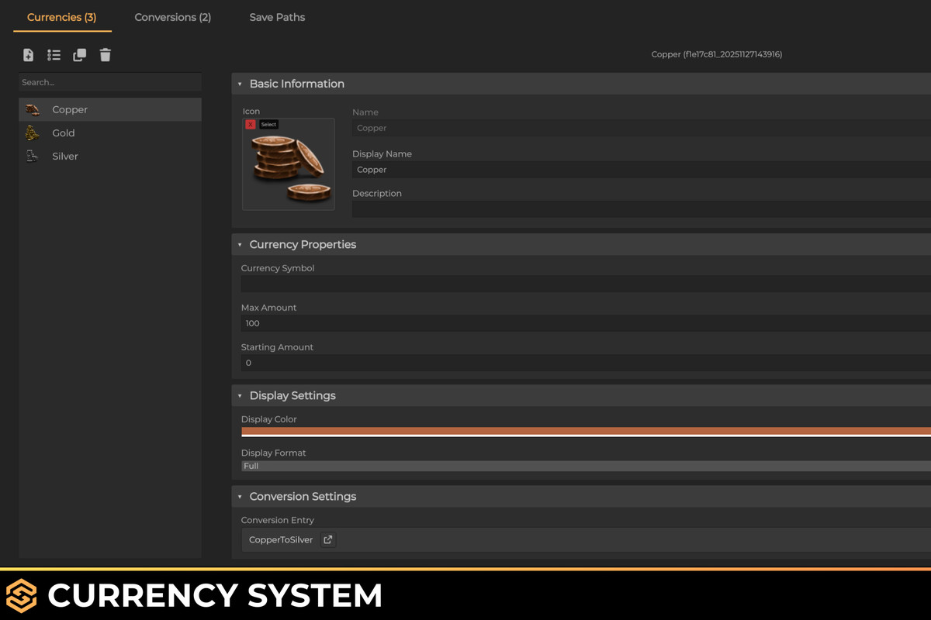Screen dimensions: 931x620
Task: Select the Silver currency in the list
Action: 64,156
